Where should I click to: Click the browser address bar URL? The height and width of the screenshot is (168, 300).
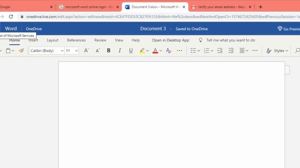click(163, 17)
